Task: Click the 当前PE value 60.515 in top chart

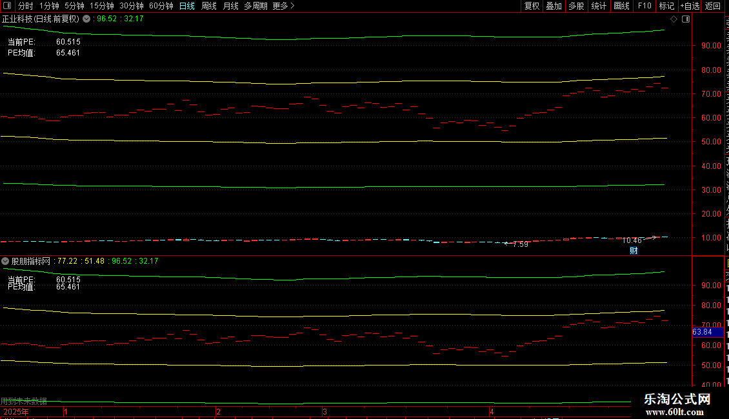Action: tap(68, 42)
